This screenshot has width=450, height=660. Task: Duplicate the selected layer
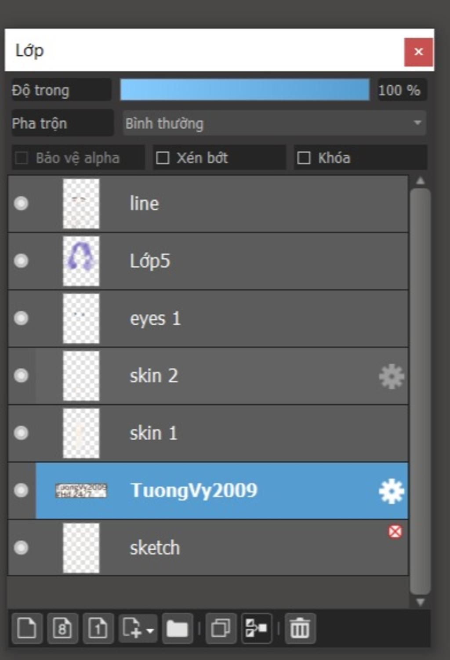point(221,628)
